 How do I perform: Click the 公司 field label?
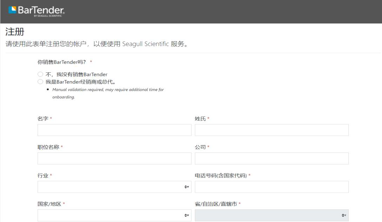coord(200,147)
